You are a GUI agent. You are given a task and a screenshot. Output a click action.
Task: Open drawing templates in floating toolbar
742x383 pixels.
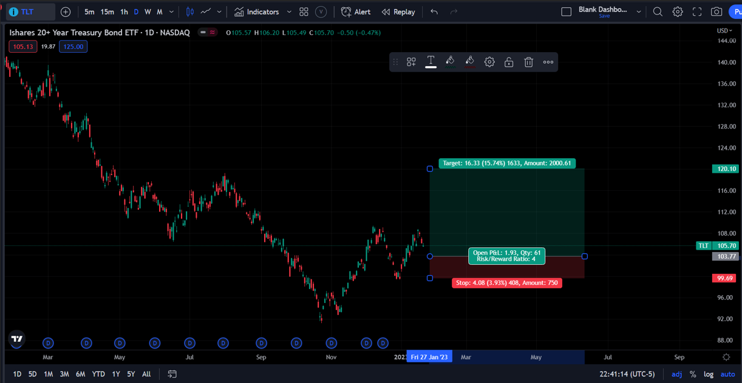(x=411, y=62)
